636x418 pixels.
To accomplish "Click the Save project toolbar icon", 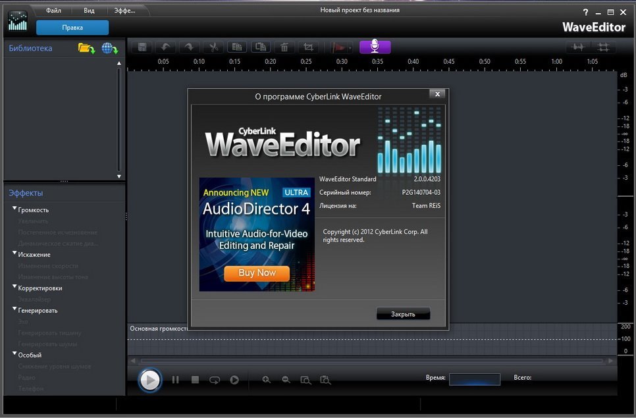I will 142,47.
